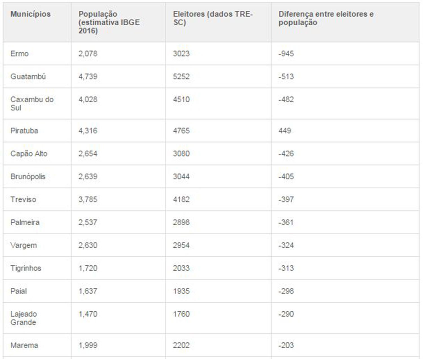
Task: Click the Guatambú row name
Action: point(28,76)
